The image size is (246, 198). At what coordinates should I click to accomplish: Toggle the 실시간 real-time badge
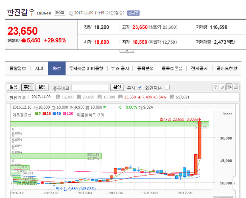pyautogui.click(x=133, y=13)
